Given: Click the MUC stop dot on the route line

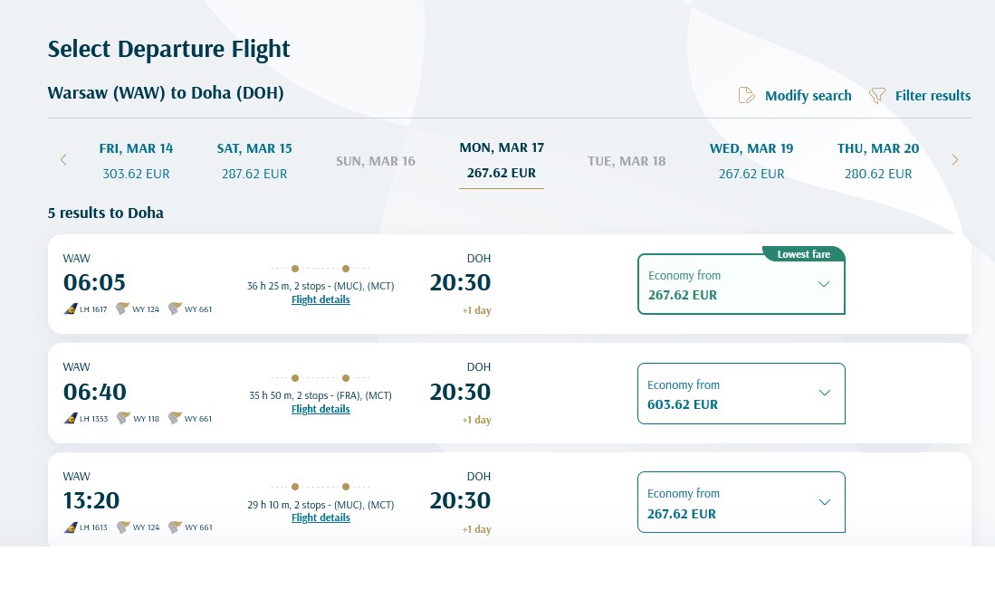Looking at the screenshot, I should point(295,269).
